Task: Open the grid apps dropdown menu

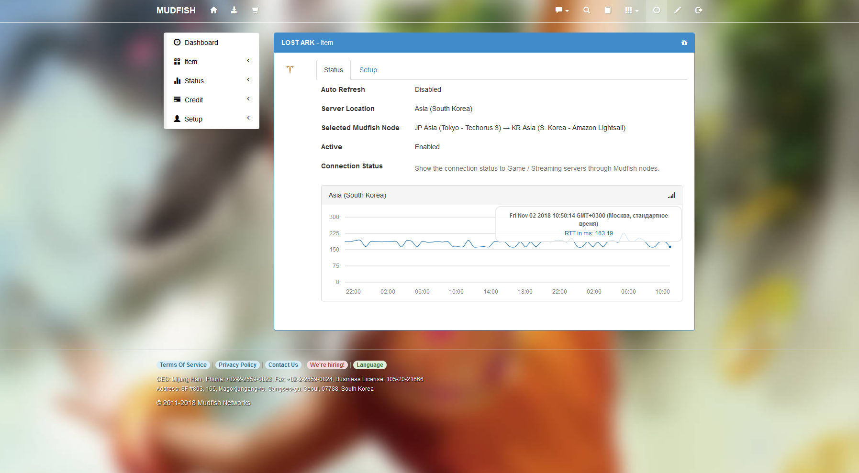Action: [x=631, y=10]
